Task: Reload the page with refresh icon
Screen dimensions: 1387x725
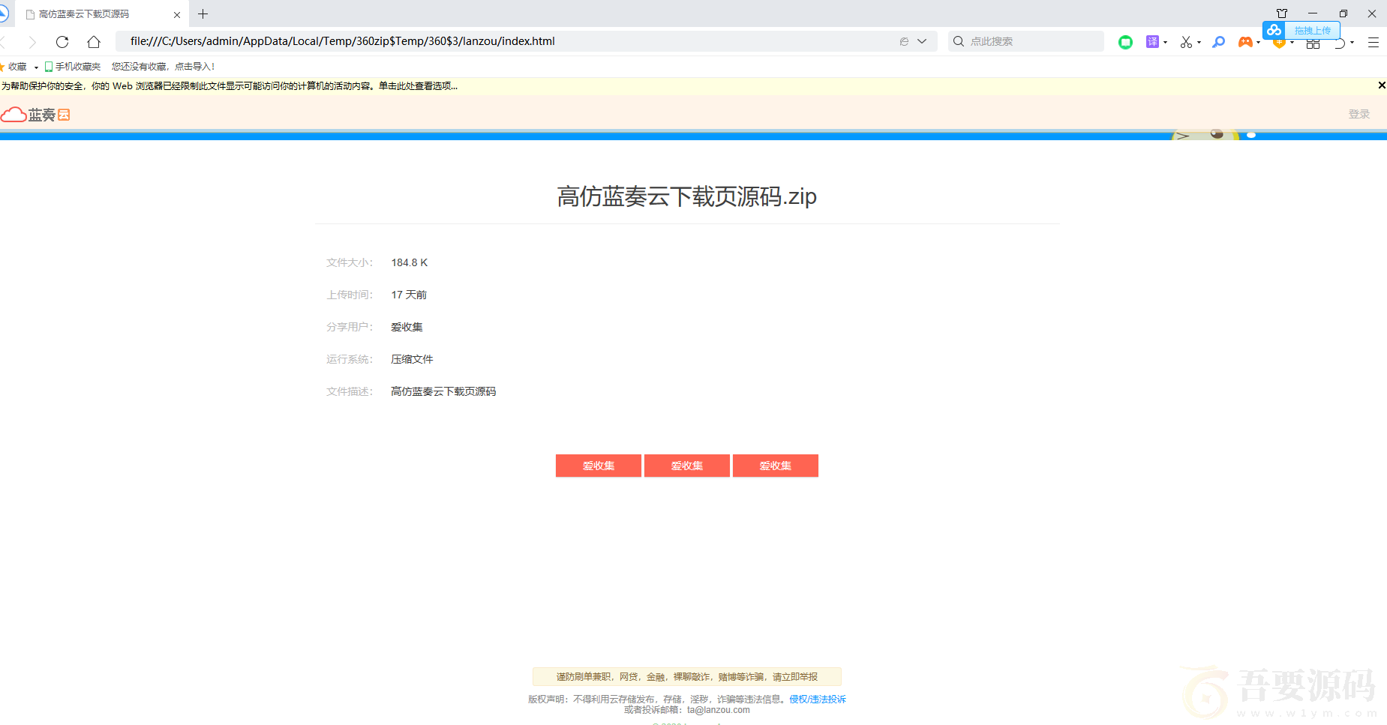Action: (x=62, y=42)
